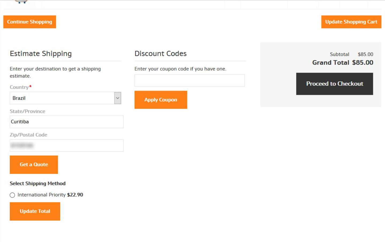
Task: Hit the Apply Coupon button
Action: point(161,100)
